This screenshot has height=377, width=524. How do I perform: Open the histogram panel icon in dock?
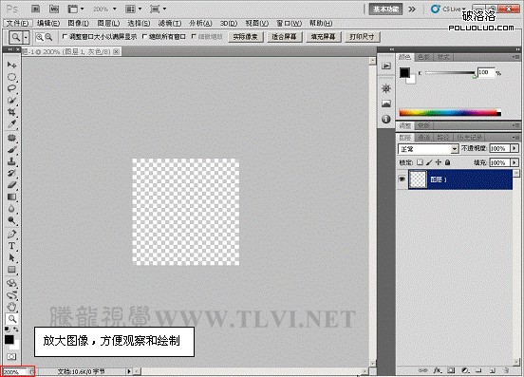[x=386, y=104]
